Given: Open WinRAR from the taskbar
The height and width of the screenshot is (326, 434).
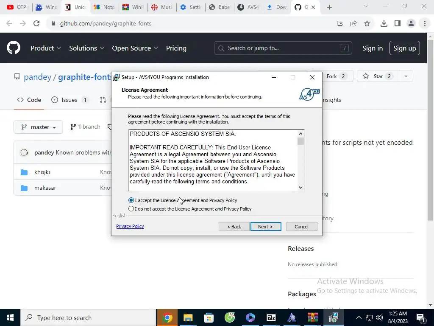Looking at the screenshot, I should point(312,318).
